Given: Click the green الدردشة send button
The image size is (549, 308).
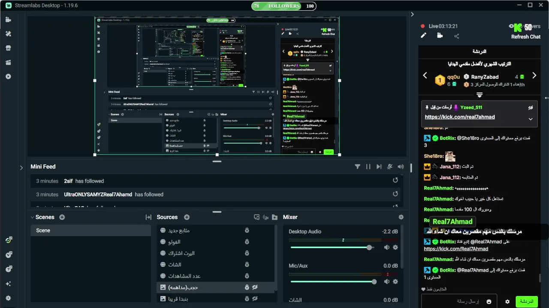Looking at the screenshot, I should pos(527,302).
